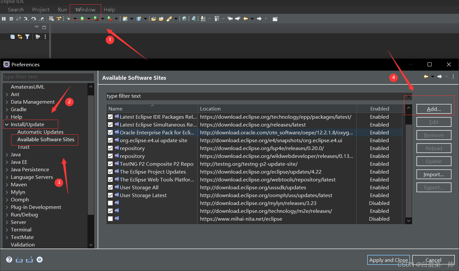This screenshot has height=271, width=459.
Task: Click the yellow Back navigation arrow in toolbar
Action: click(245, 19)
